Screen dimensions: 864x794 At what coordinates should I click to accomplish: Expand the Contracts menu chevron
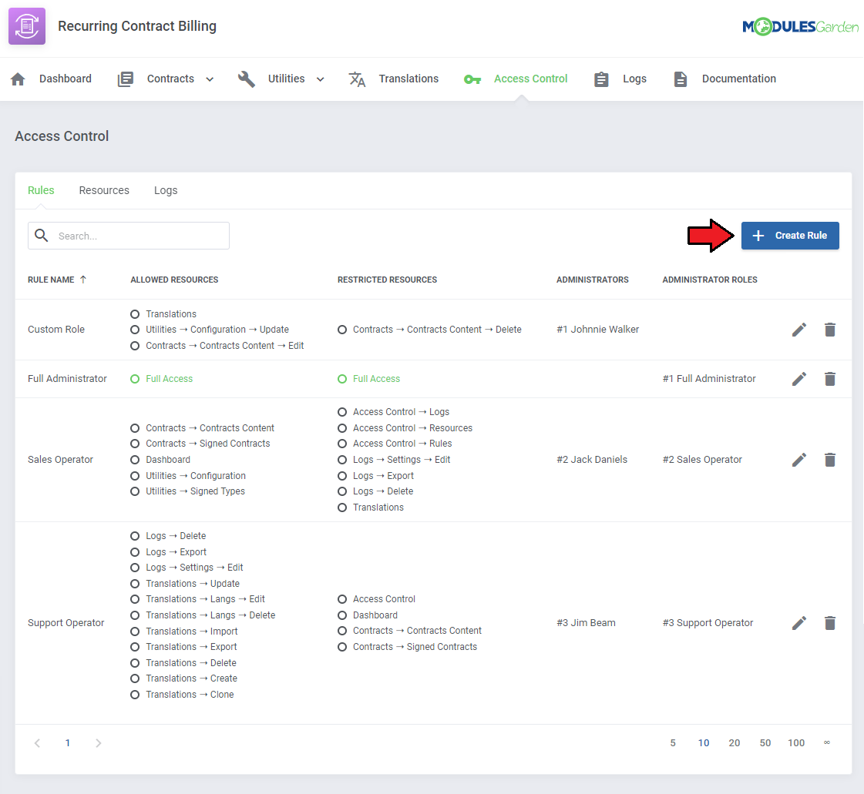click(x=210, y=80)
